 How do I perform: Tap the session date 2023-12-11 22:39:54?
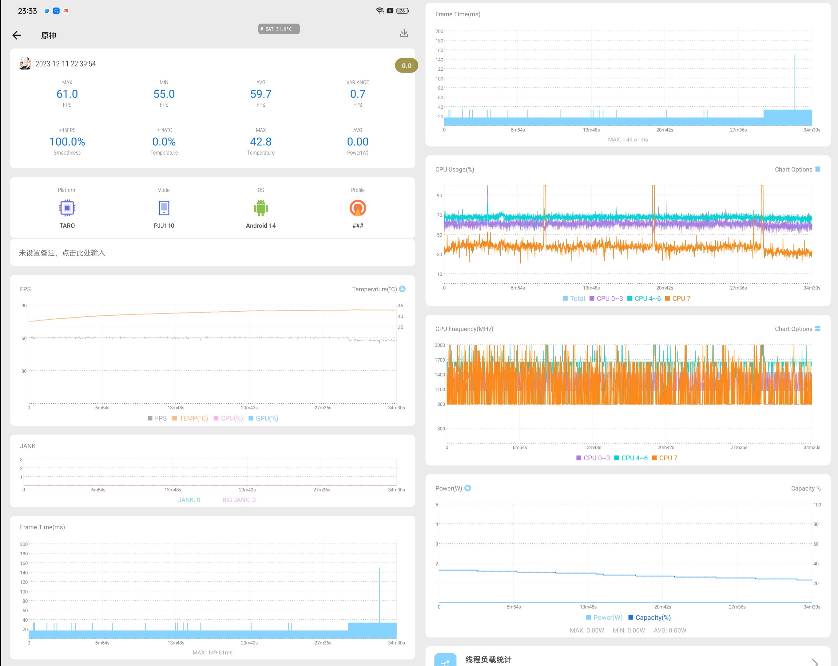[66, 64]
